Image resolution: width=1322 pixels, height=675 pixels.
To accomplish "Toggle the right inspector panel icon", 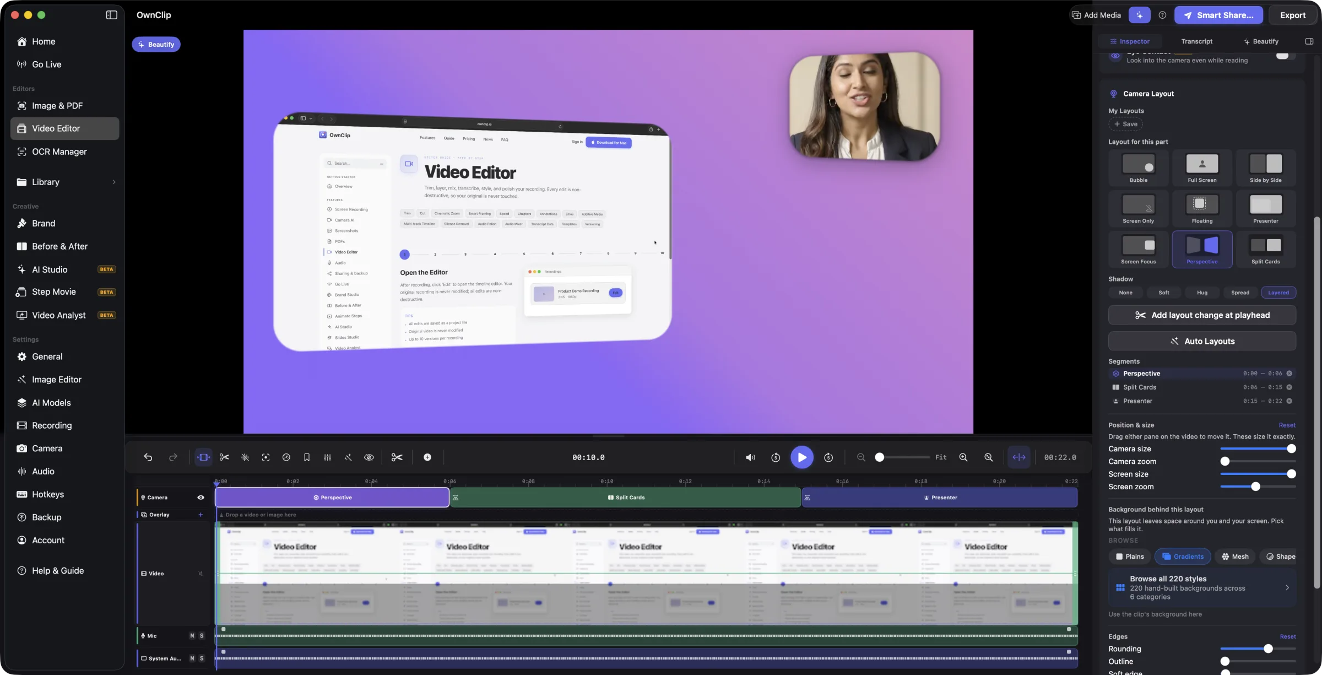I will tap(1309, 41).
